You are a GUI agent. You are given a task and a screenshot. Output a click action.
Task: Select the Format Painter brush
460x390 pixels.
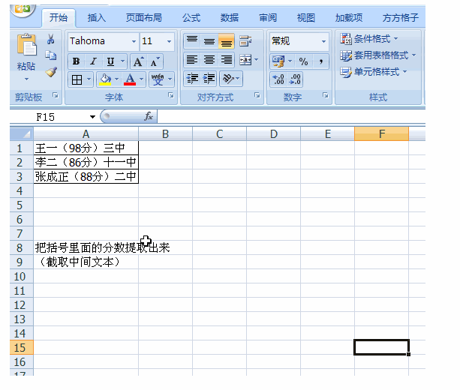pos(51,72)
